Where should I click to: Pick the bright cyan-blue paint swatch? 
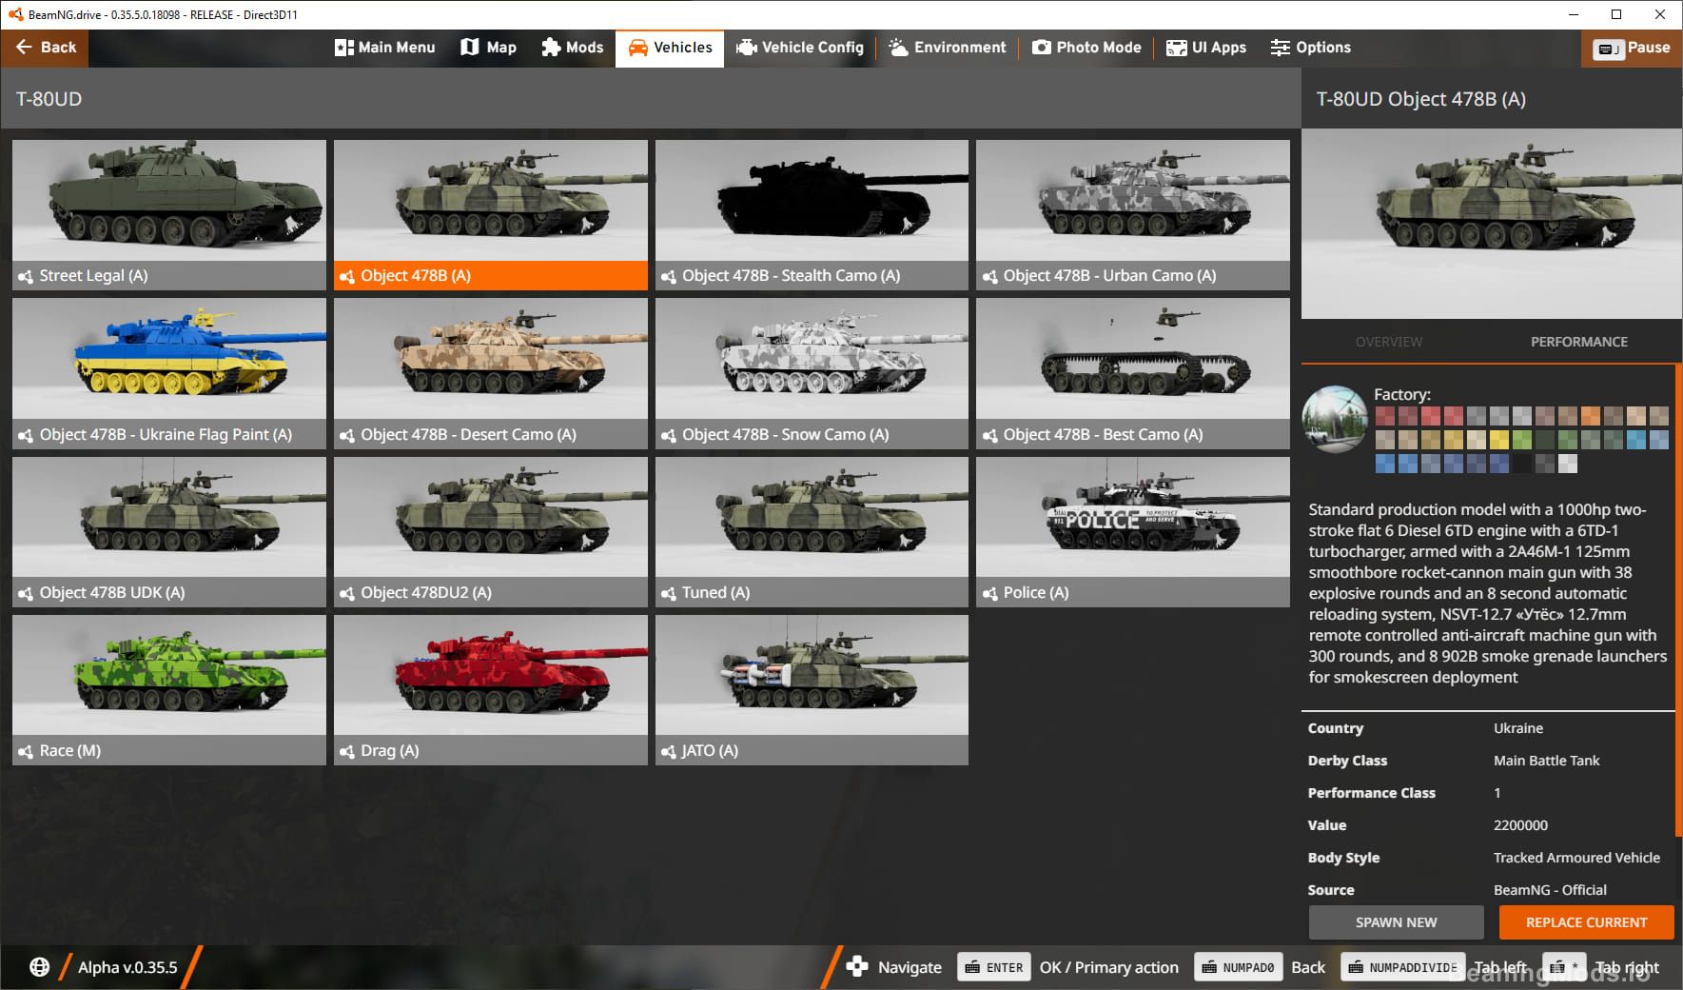click(x=1636, y=440)
